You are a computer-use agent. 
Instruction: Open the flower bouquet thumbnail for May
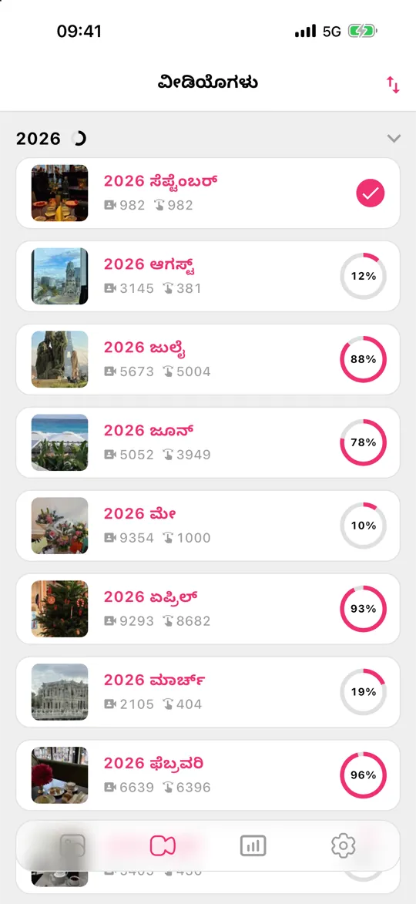tap(60, 526)
